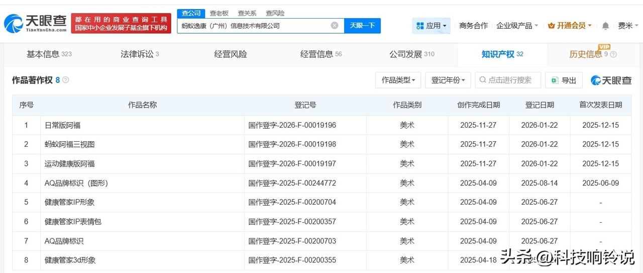643x273 pixels.
Task: Switch to 基本信息 tab
Action: pyautogui.click(x=49, y=54)
